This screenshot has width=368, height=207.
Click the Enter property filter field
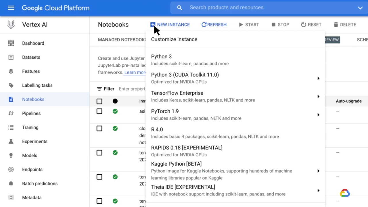132,89
